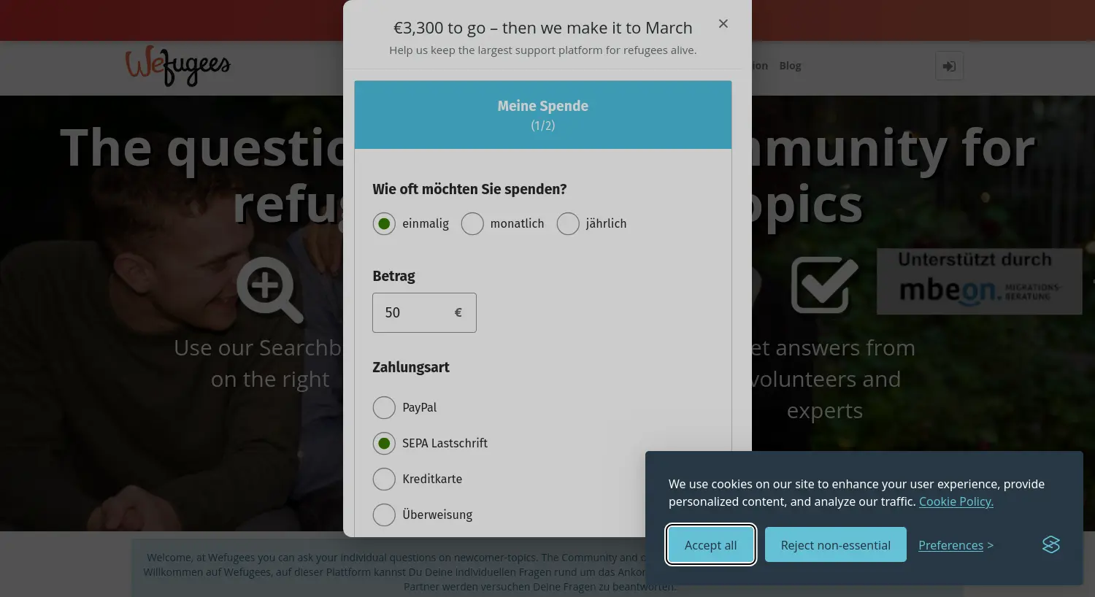Open cookie Preferences
Image resolution: width=1095 pixels, height=597 pixels.
pos(950,545)
